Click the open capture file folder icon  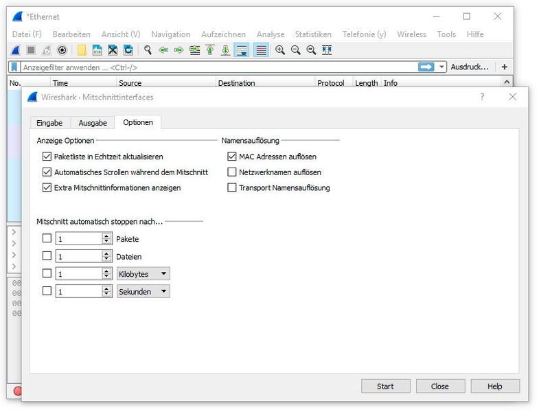pos(82,50)
